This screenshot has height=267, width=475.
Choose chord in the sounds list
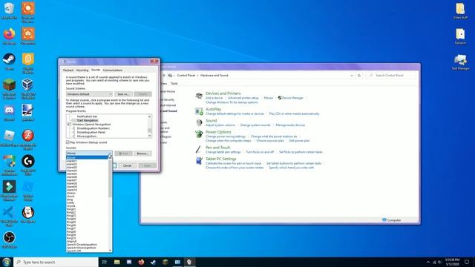click(88, 197)
